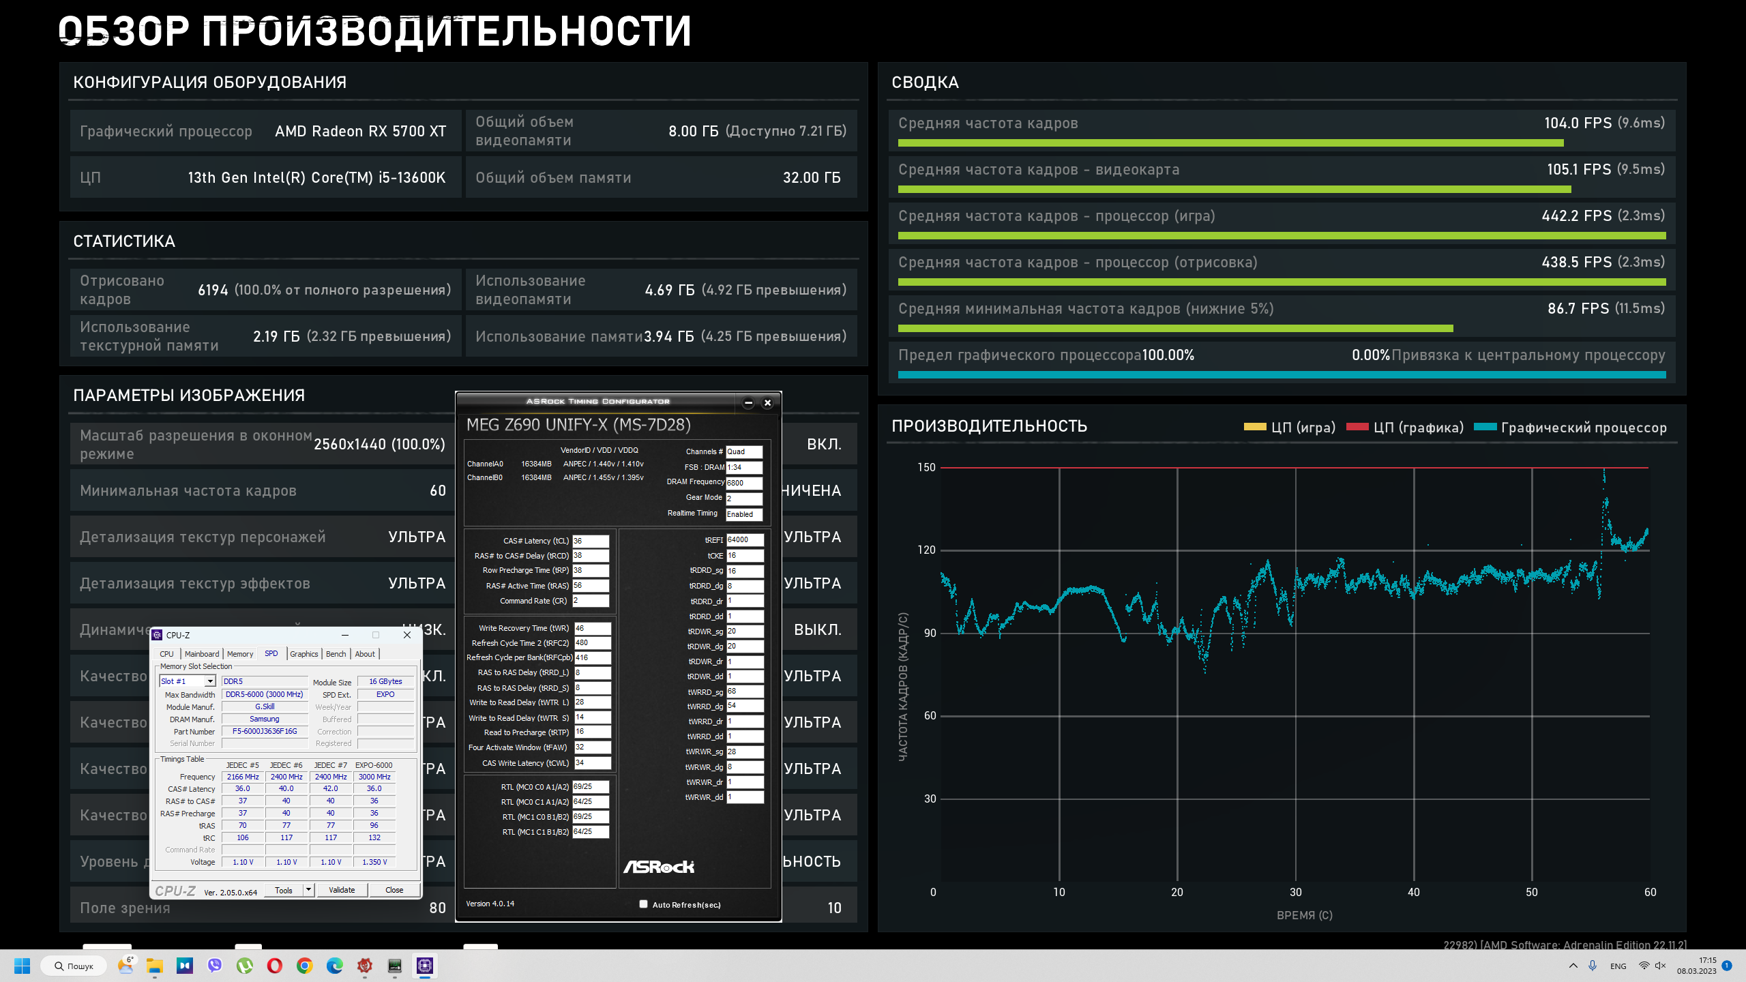Launch Opera browser from the taskbar
This screenshot has width=1746, height=982.
click(x=275, y=966)
